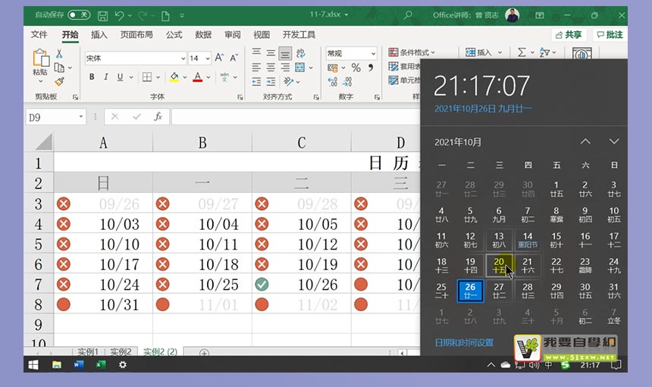Go to previous month in calendar
Image resolution: width=652 pixels, height=387 pixels.
click(585, 141)
